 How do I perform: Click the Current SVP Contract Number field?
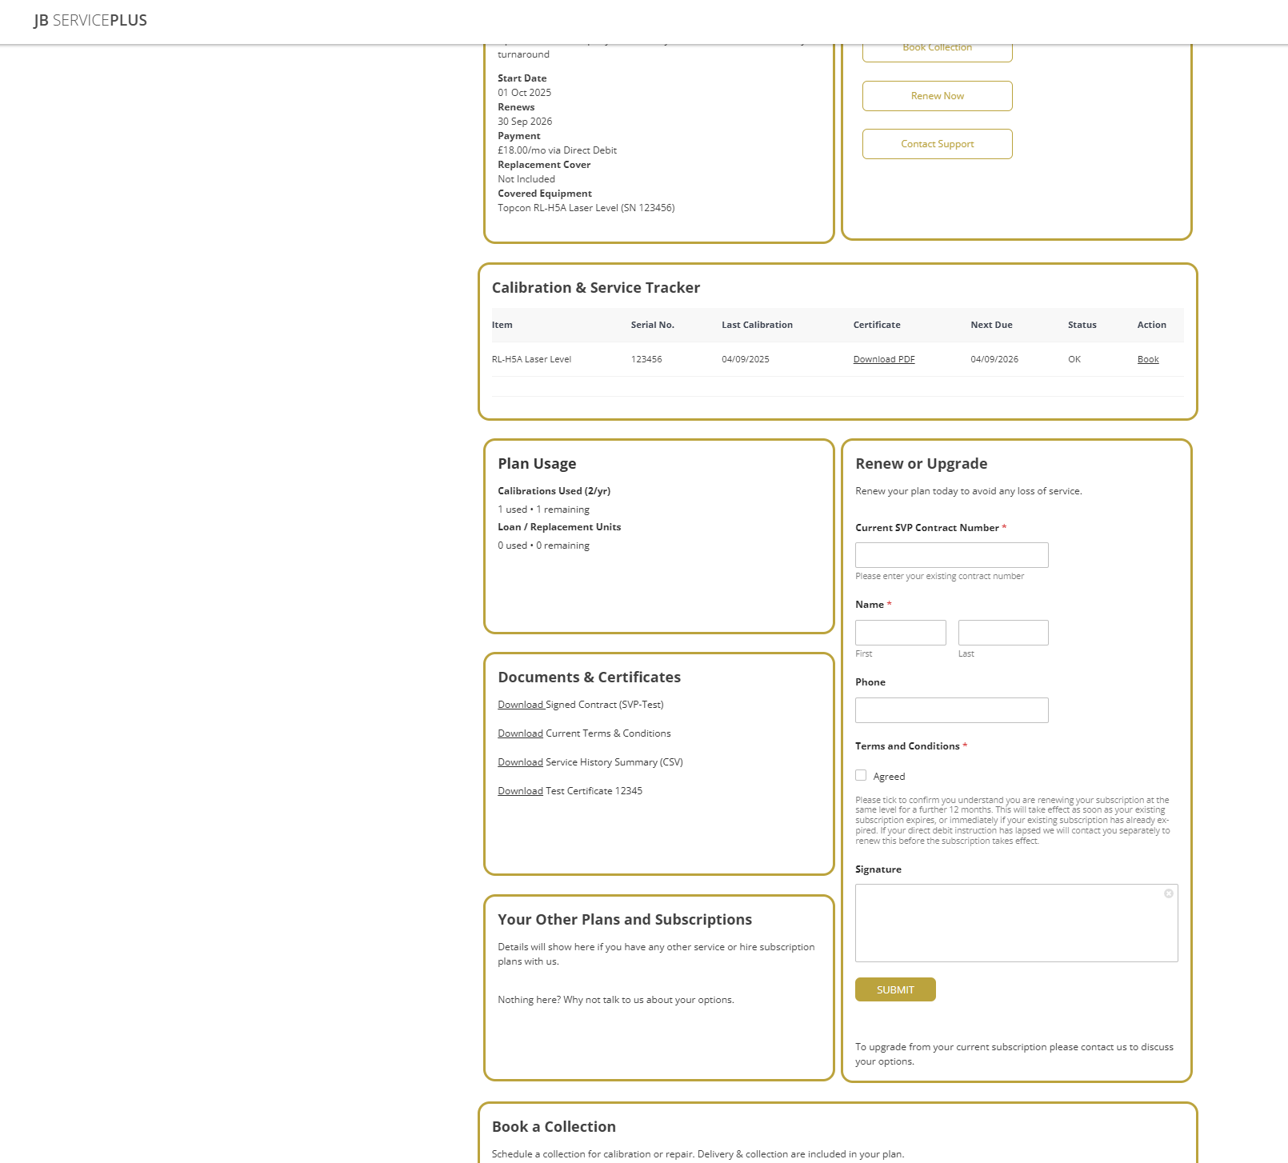tap(951, 554)
